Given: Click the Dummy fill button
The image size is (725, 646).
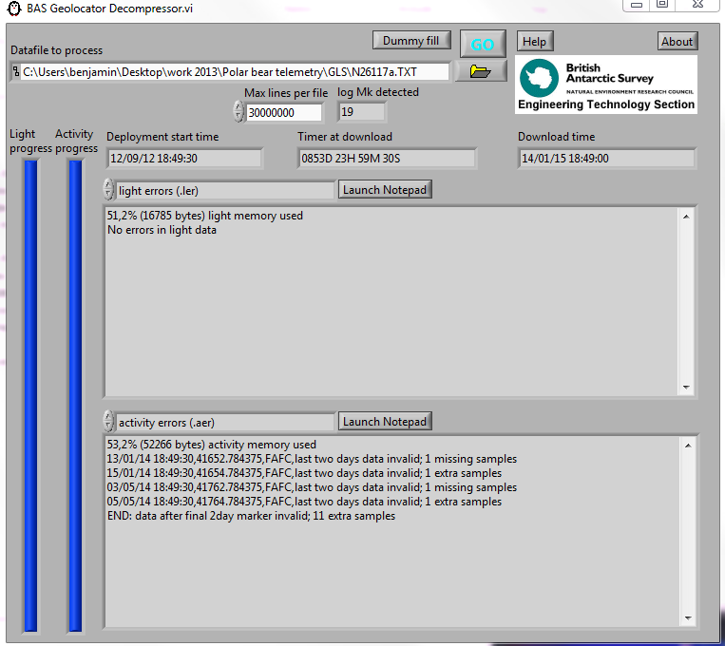Looking at the screenshot, I should point(411,41).
